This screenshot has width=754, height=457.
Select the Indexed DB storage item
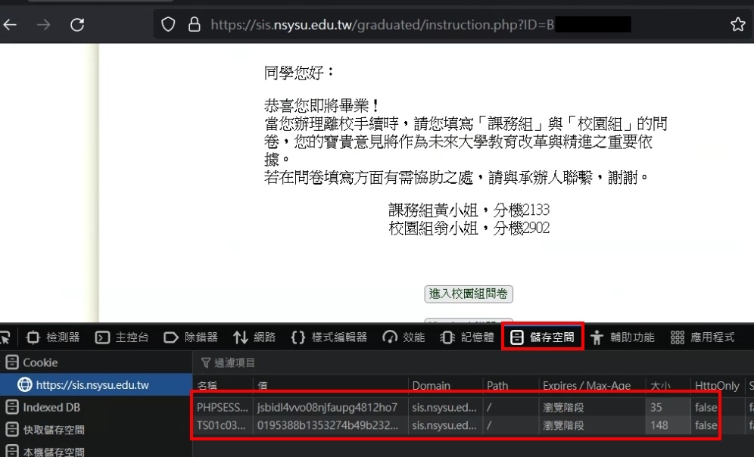[x=43, y=408]
